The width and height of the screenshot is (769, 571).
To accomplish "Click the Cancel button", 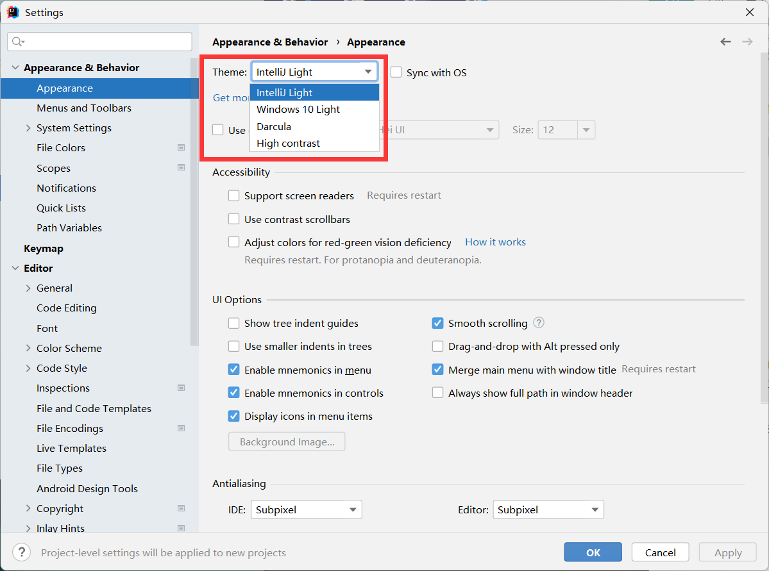I will click(660, 552).
